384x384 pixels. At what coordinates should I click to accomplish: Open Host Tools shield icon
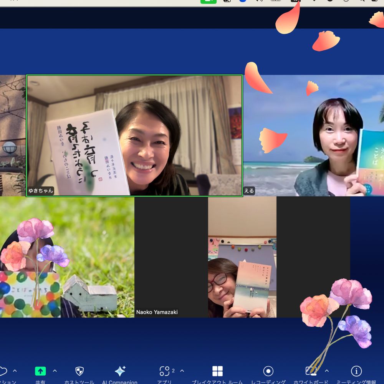tap(79, 371)
